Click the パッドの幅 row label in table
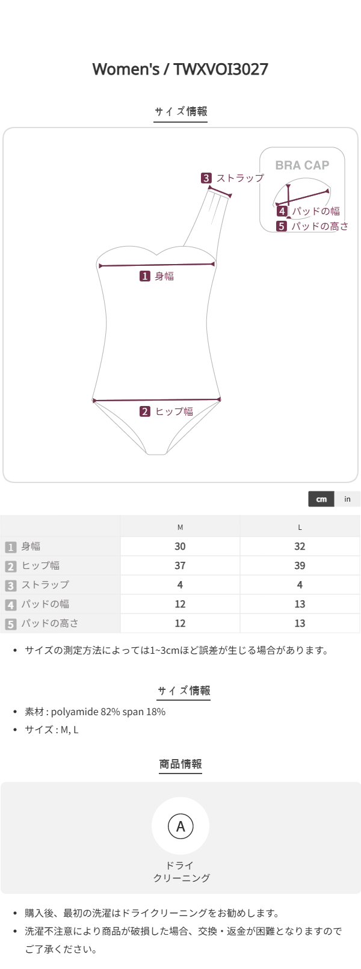This screenshot has width=361, height=969. pyautogui.click(x=45, y=604)
